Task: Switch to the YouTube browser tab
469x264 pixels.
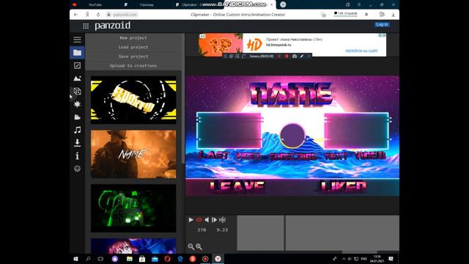Action: click(95, 5)
